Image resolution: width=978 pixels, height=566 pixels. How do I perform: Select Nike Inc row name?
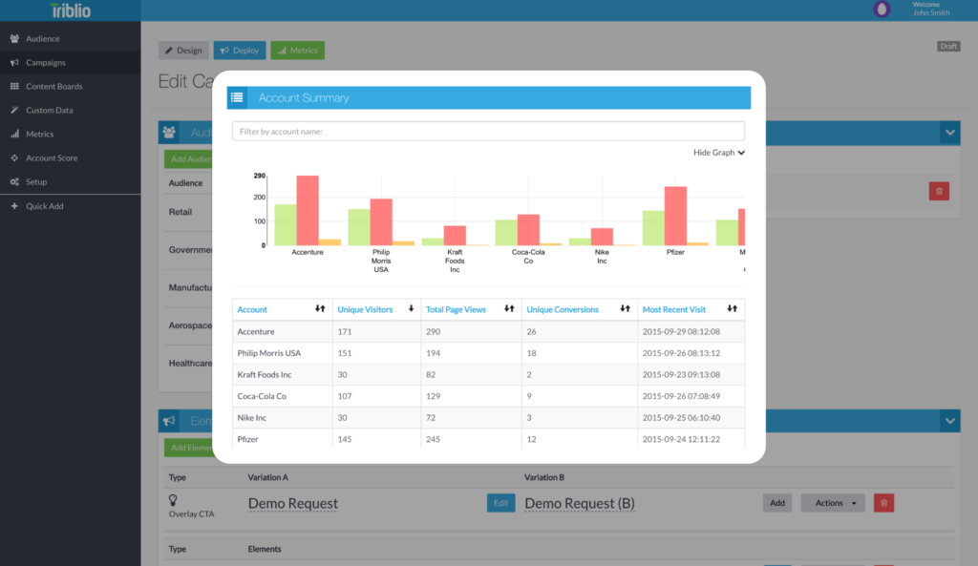point(251,418)
